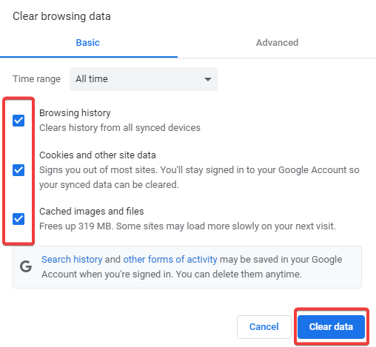Viewport: 376px width, 347px height.
Task: Open the Advanced tab
Action: (x=277, y=43)
